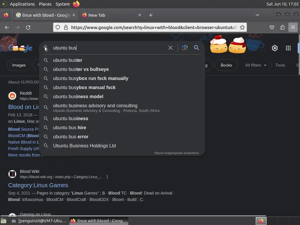This screenshot has height=225, width=300.
Task: Search by image with Google Lens
Action: (x=185, y=48)
